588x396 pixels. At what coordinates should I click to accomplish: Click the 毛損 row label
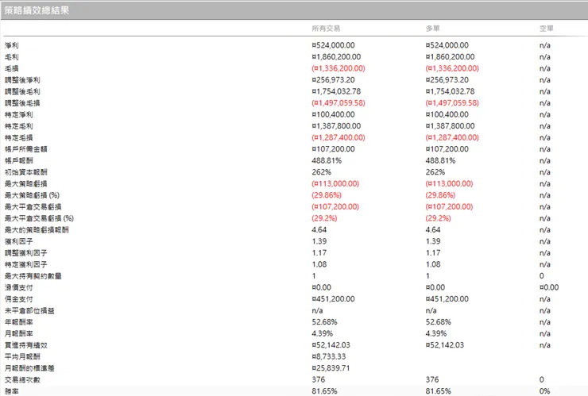click(12, 68)
